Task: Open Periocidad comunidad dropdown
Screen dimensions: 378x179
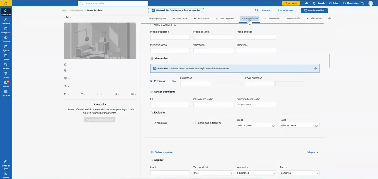Action: [256, 105]
